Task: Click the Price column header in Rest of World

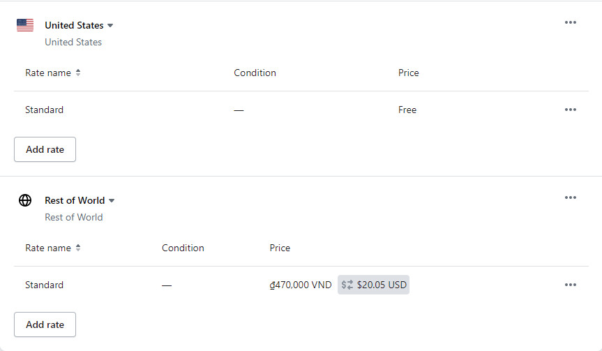Action: click(x=280, y=248)
